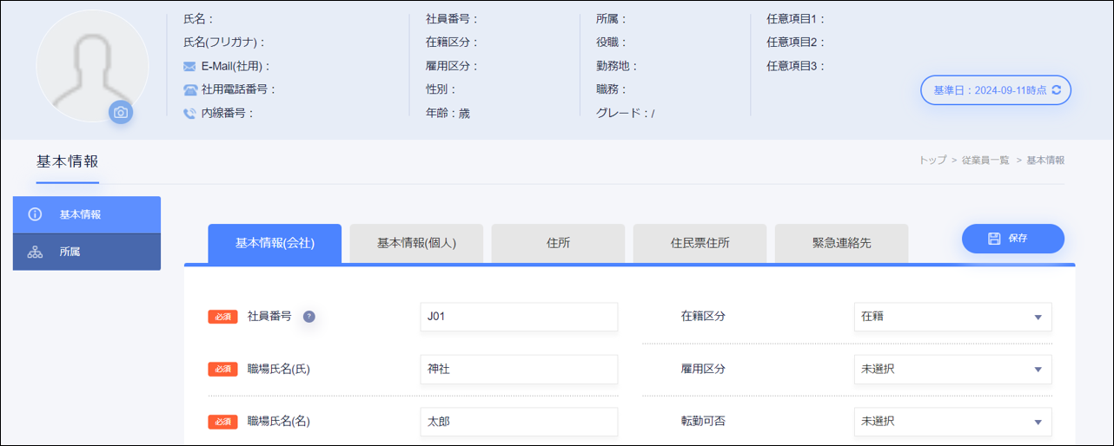This screenshot has width=1114, height=446.
Task: Click the refresh icon in 基準日 button
Action: click(x=1057, y=89)
